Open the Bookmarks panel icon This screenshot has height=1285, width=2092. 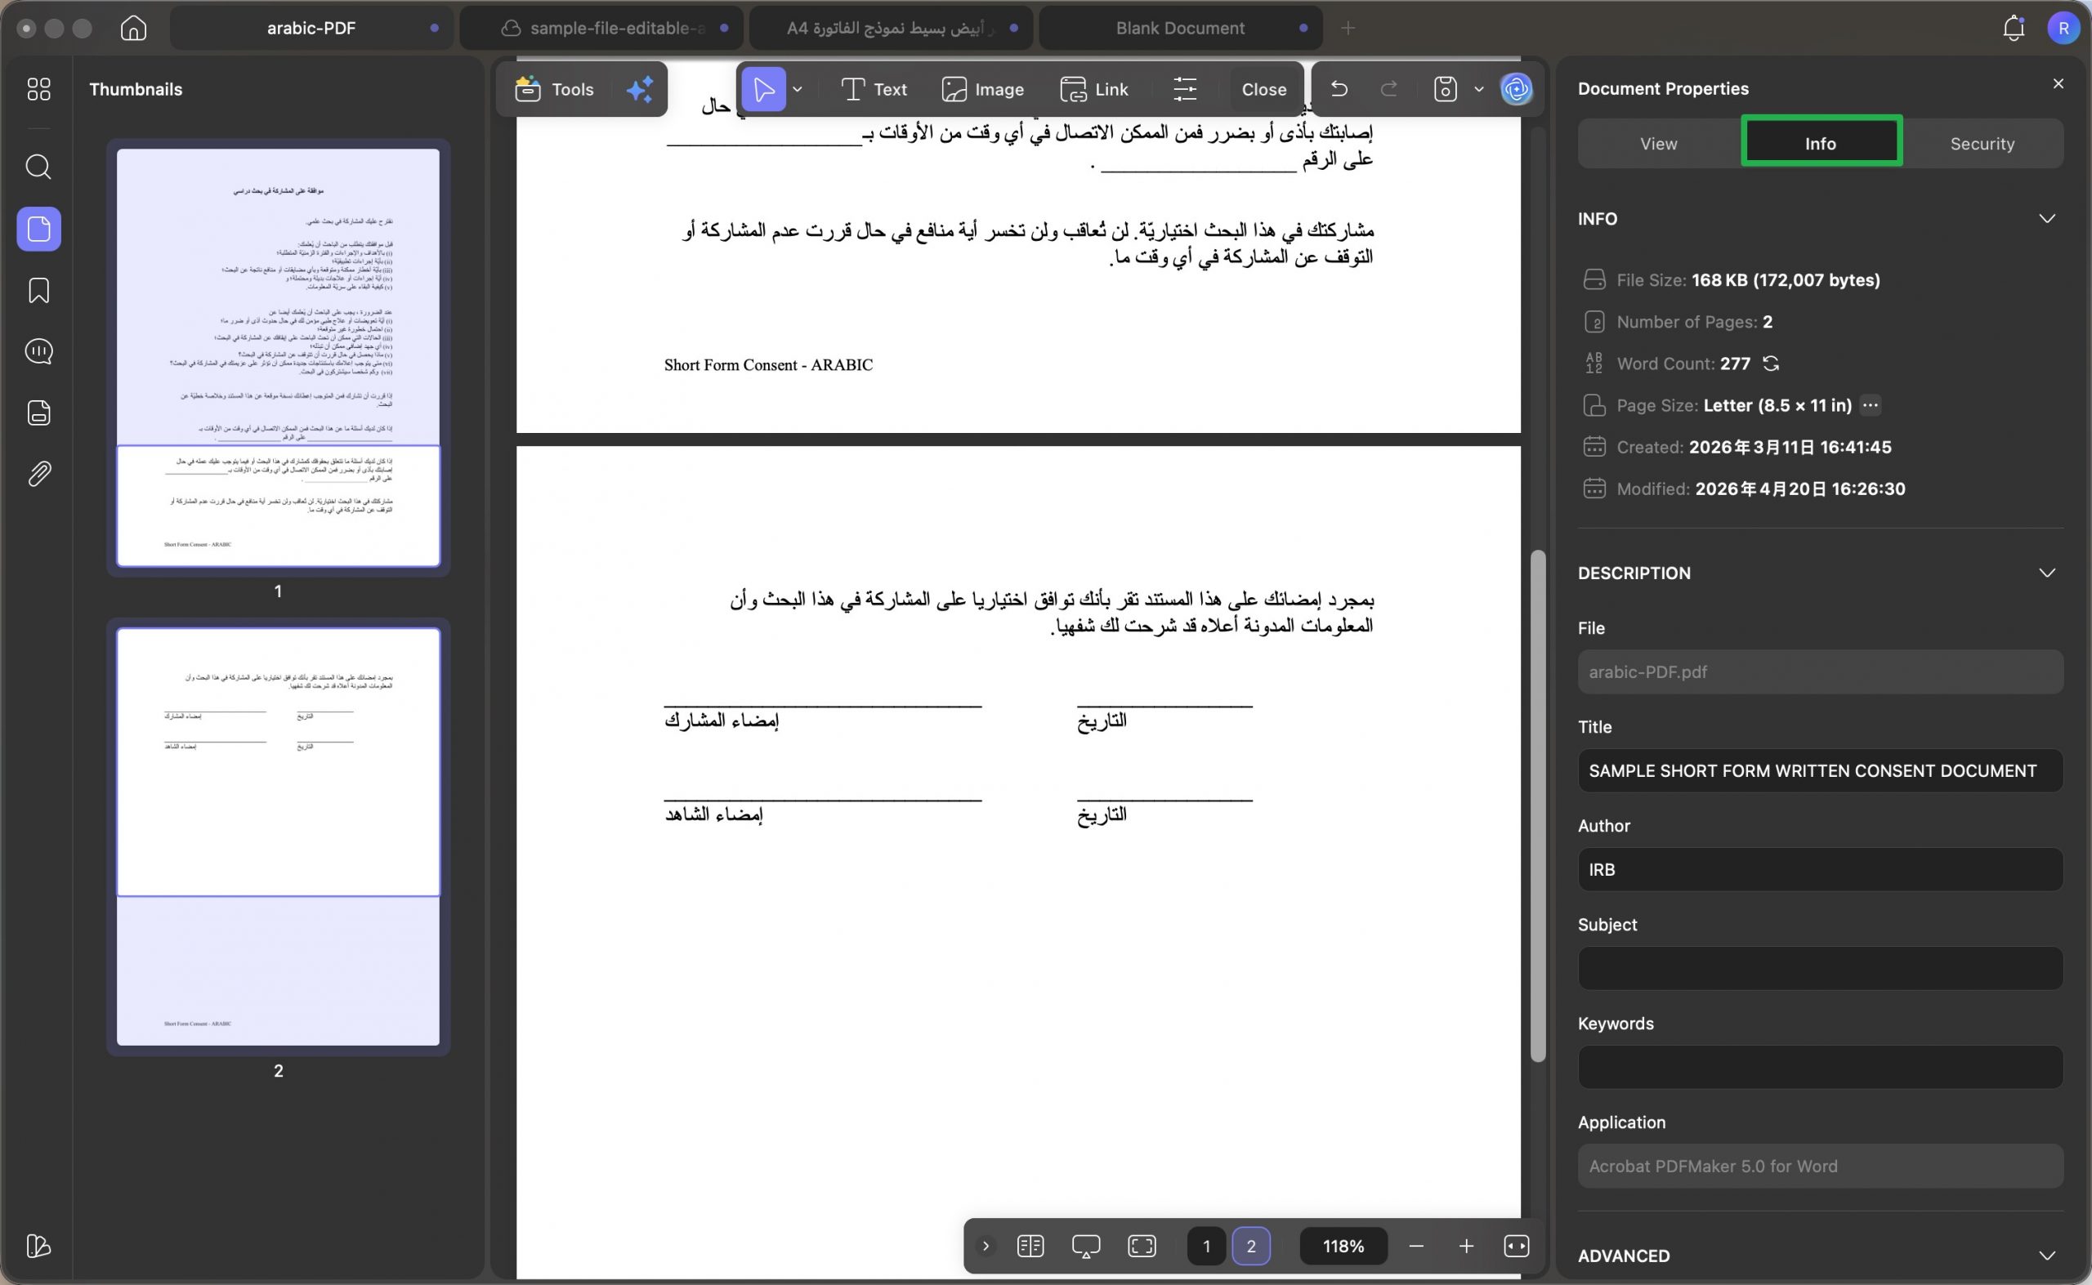(39, 291)
